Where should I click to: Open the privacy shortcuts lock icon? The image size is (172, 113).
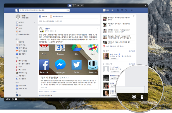132,10
